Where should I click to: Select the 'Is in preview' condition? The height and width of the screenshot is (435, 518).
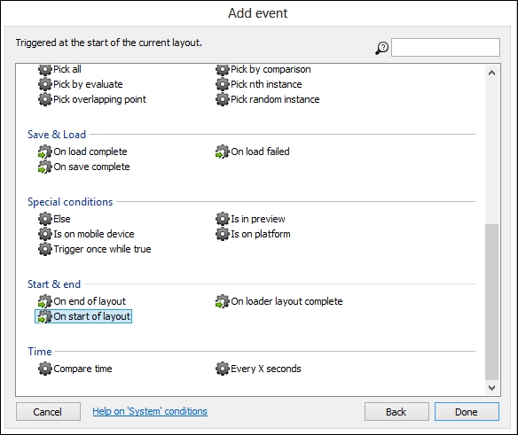(x=250, y=219)
